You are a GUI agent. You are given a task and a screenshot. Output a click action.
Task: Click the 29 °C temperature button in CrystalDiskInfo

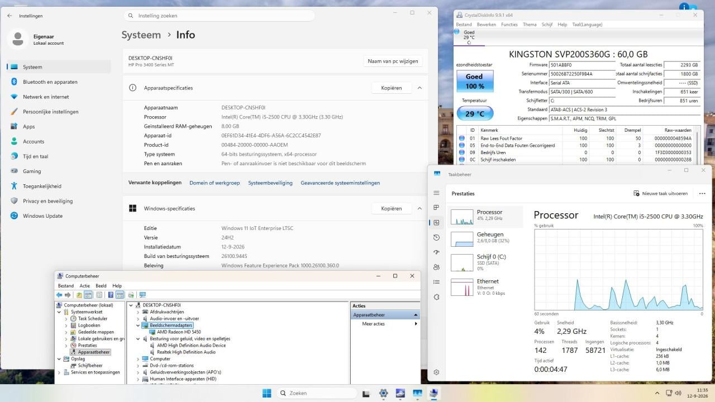(x=474, y=114)
